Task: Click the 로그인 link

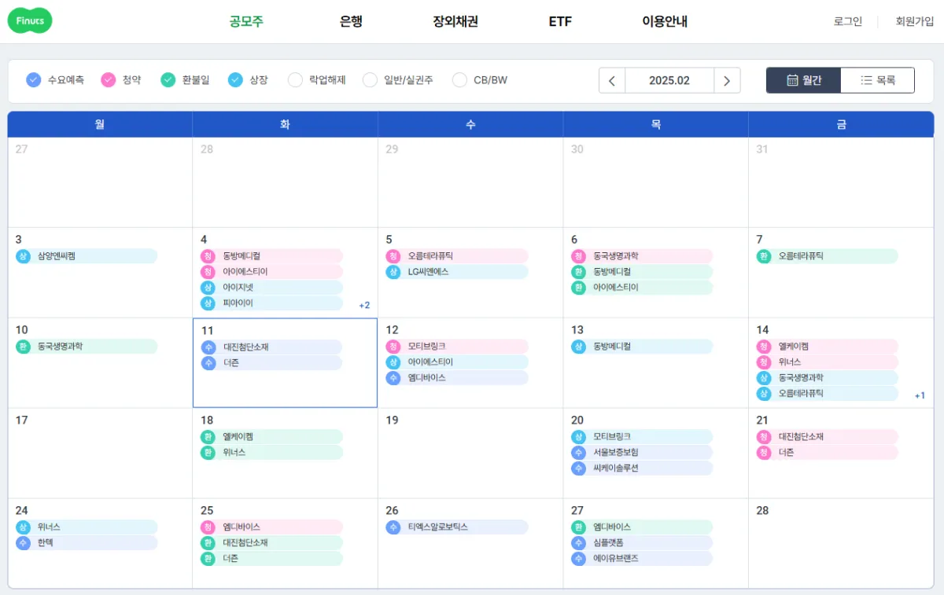Action: pyautogui.click(x=848, y=21)
